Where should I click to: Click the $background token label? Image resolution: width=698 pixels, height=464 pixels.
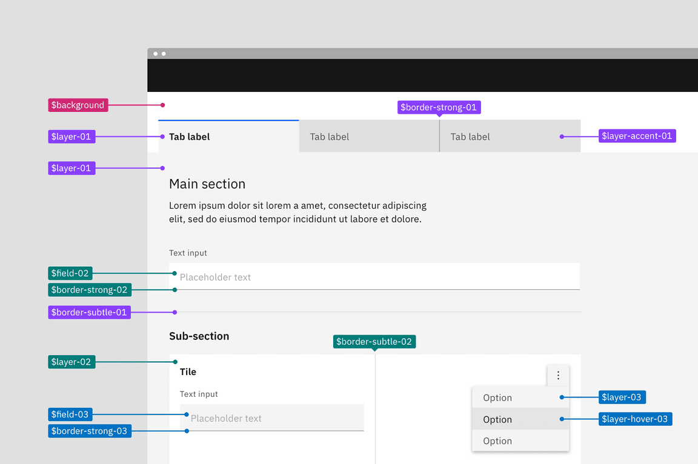click(78, 105)
